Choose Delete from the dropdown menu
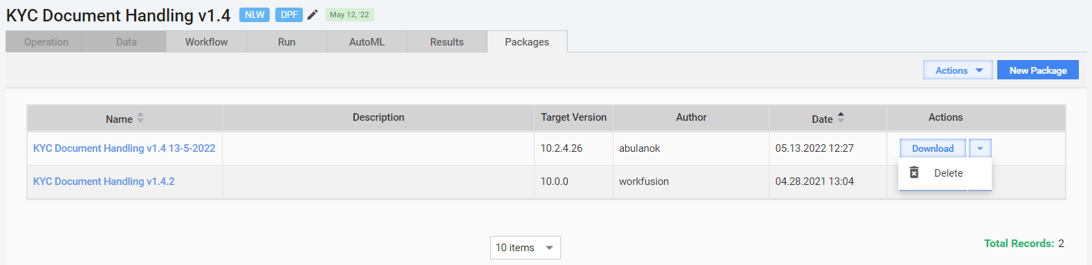Image resolution: width=1092 pixels, height=265 pixels. click(945, 173)
